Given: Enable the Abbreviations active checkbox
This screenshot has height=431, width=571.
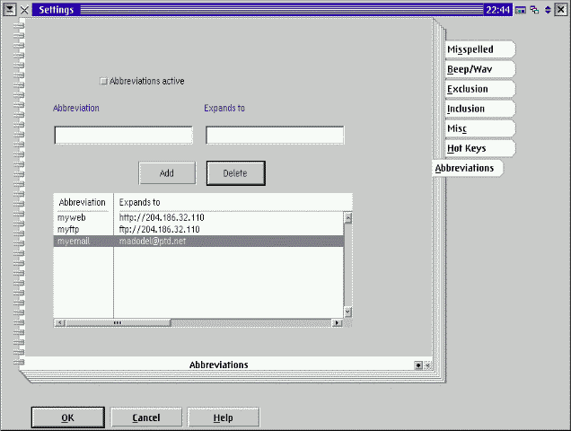Looking at the screenshot, I should point(103,81).
